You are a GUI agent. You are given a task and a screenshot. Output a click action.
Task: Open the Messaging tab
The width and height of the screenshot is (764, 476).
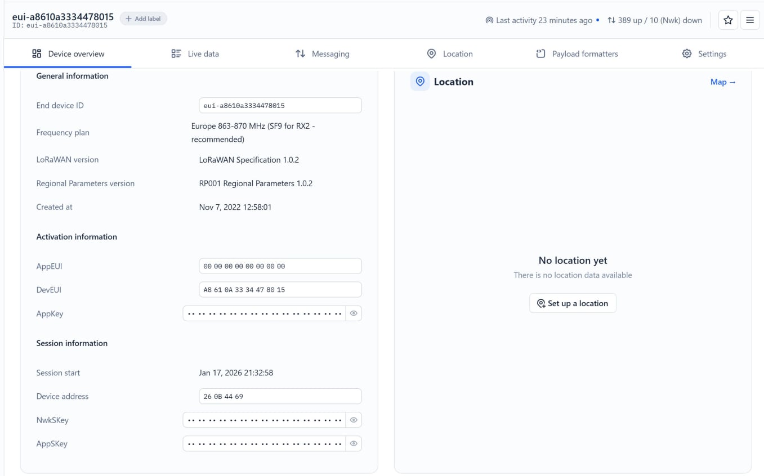pyautogui.click(x=322, y=54)
